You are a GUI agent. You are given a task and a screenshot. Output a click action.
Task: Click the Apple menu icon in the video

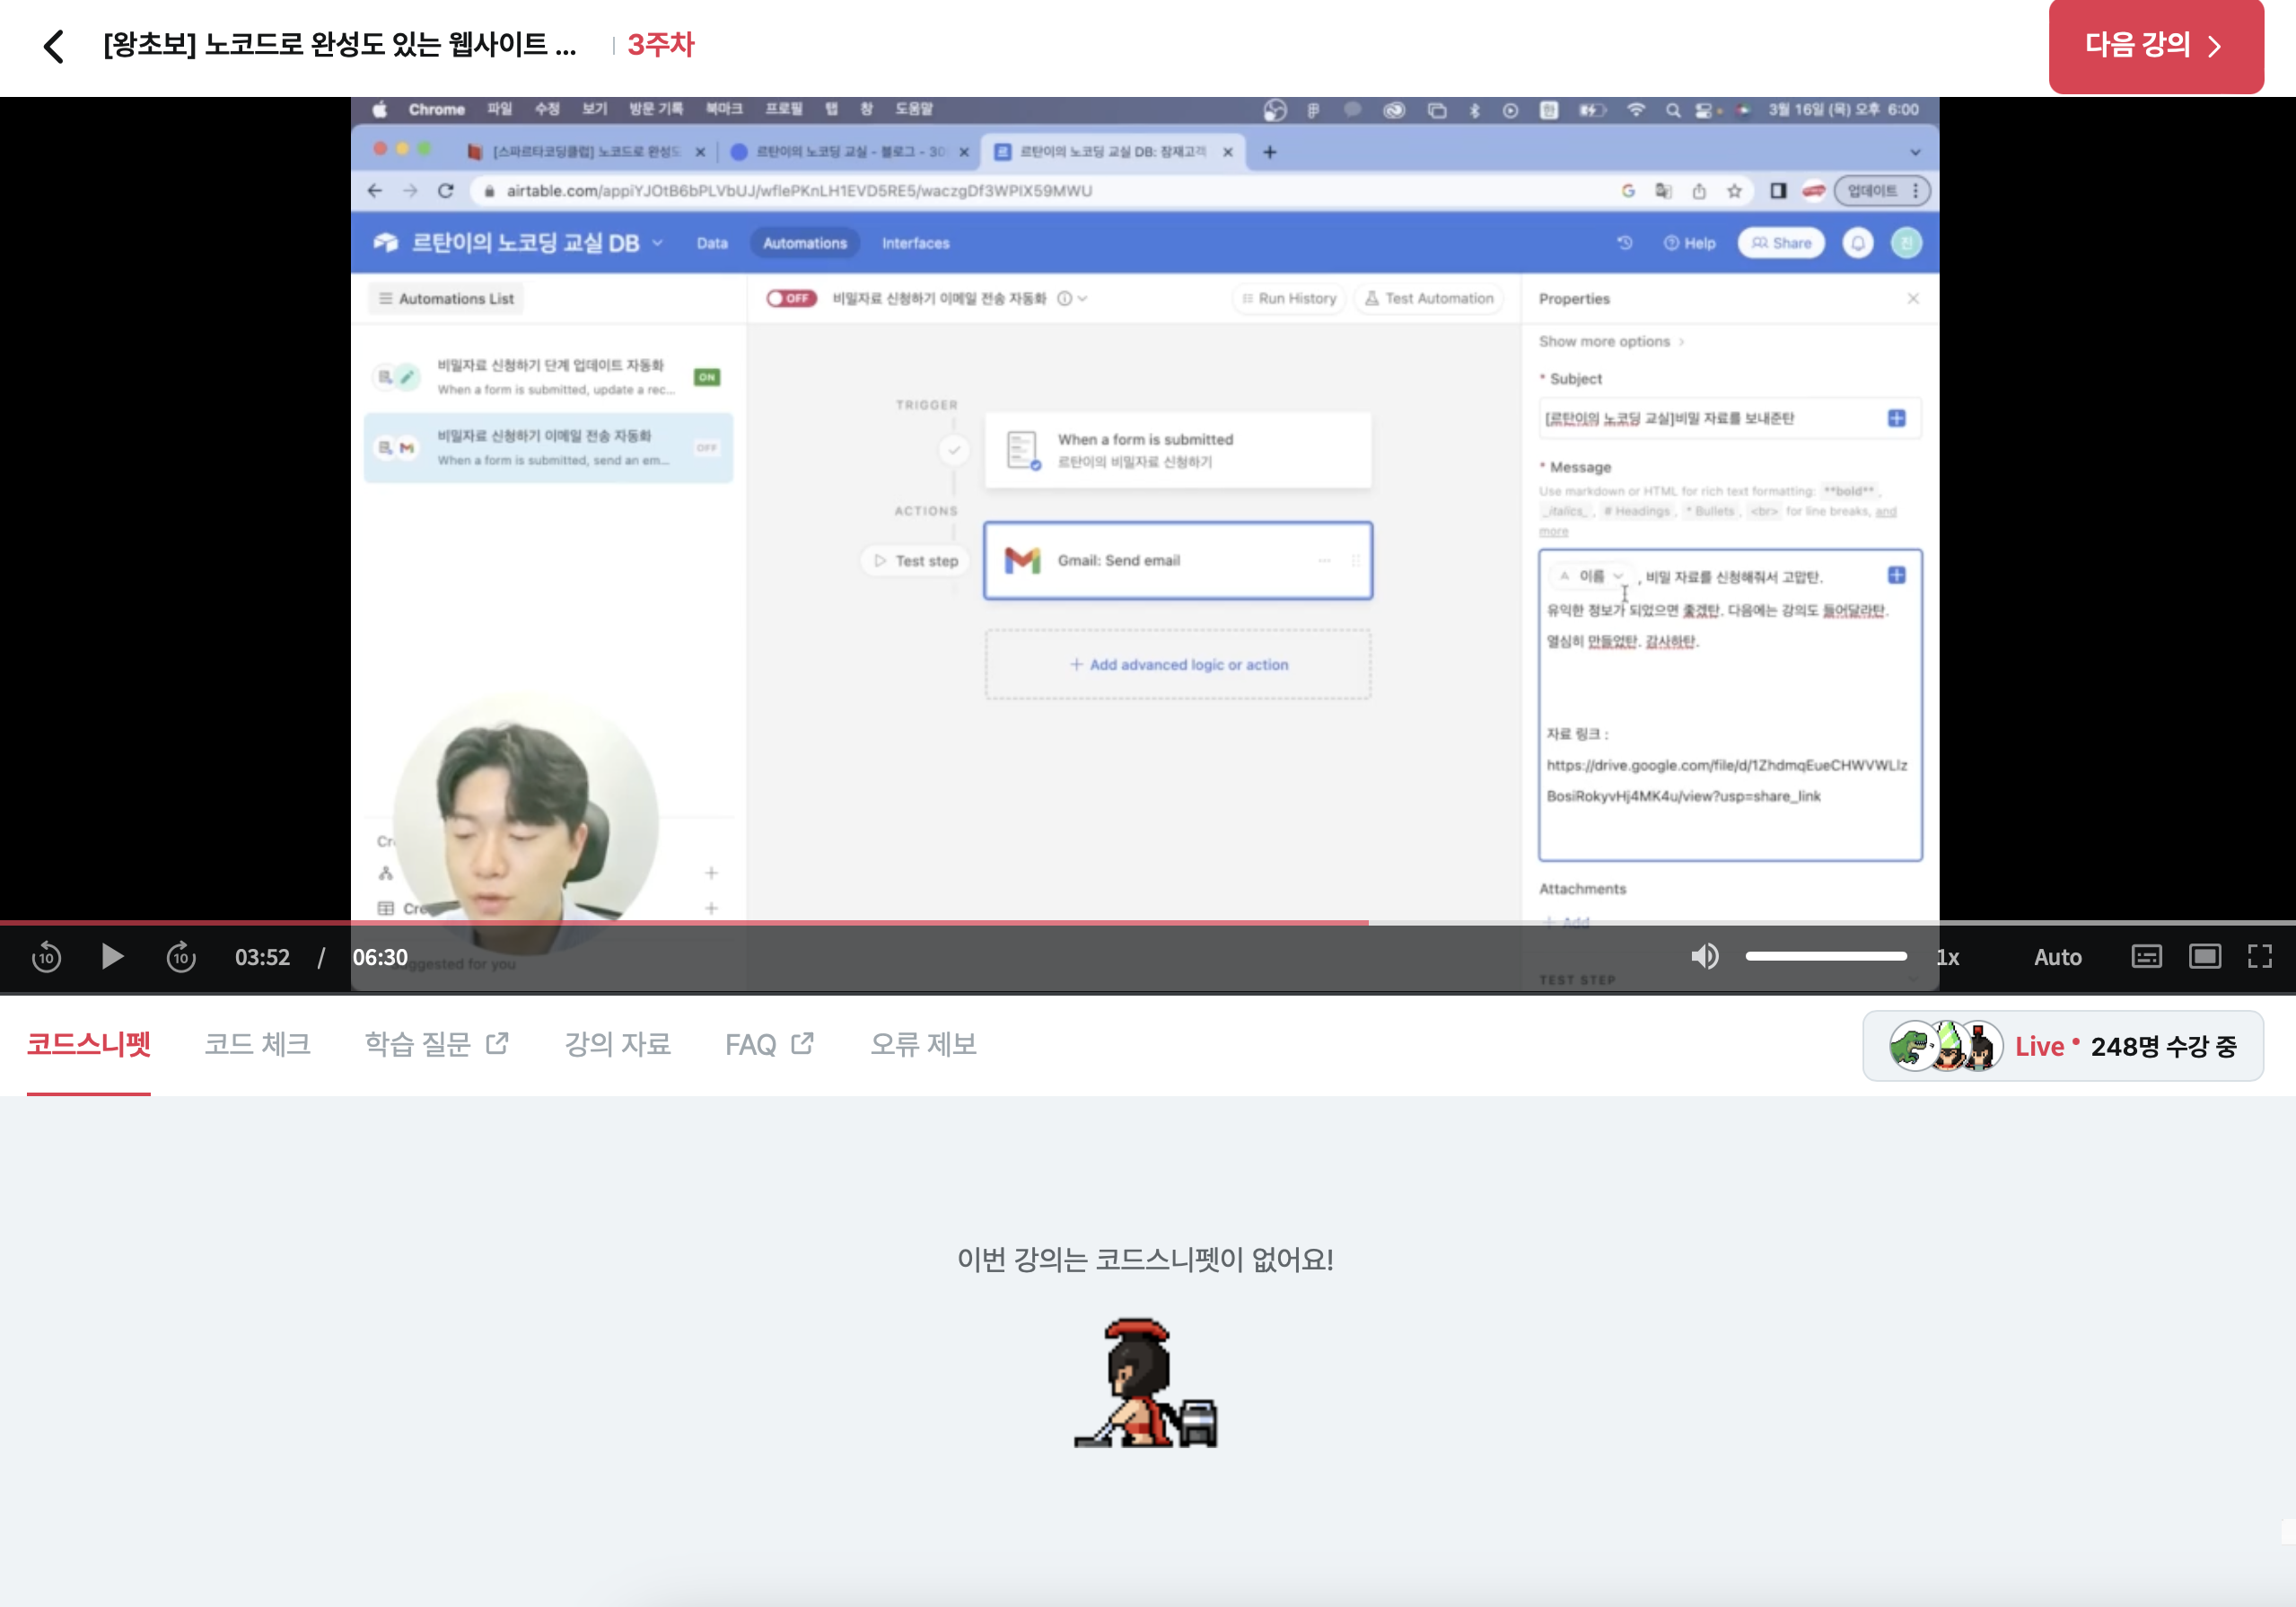coord(380,110)
